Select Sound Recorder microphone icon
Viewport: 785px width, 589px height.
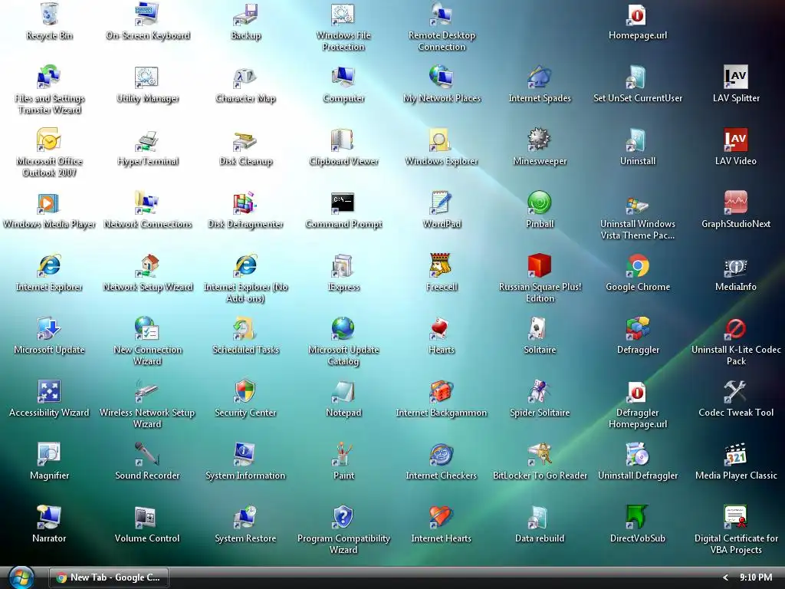click(x=147, y=454)
